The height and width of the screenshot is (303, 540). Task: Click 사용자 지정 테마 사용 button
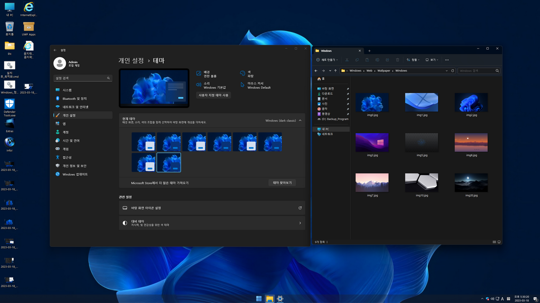pos(214,95)
